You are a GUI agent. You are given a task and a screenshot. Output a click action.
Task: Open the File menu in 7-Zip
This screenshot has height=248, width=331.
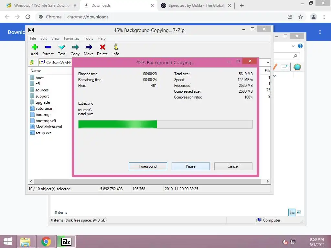pos(33,38)
